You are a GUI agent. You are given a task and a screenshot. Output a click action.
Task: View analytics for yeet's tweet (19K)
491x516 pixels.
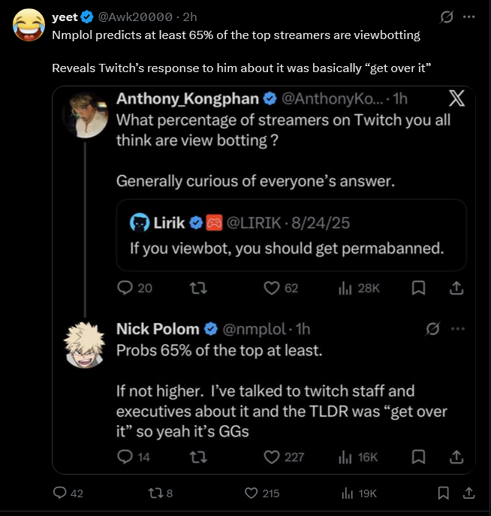348,493
